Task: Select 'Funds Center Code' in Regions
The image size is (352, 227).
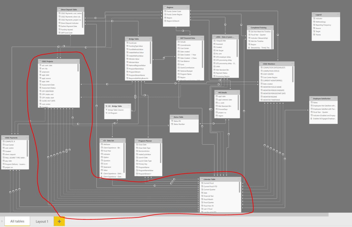Action: coord(174,11)
